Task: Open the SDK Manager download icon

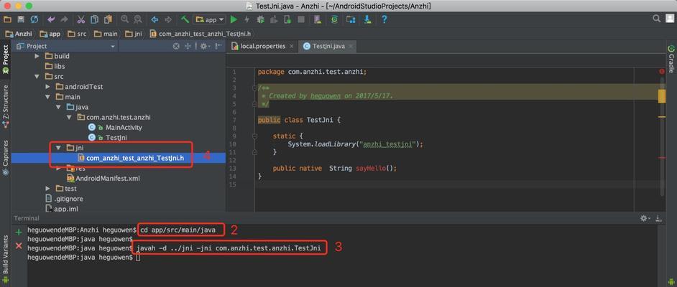Action: point(367,19)
